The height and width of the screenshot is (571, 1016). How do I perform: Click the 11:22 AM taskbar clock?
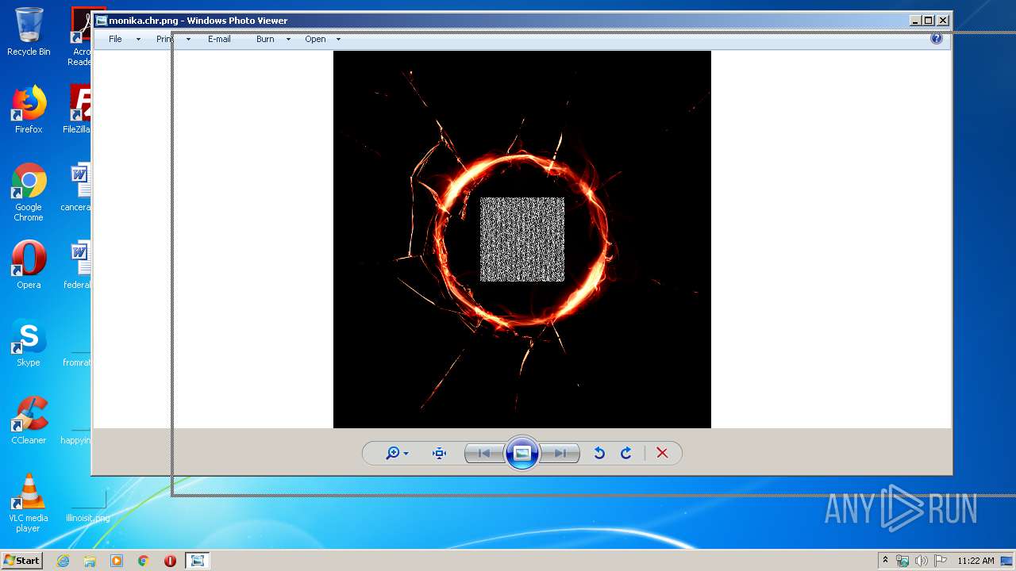click(x=976, y=561)
